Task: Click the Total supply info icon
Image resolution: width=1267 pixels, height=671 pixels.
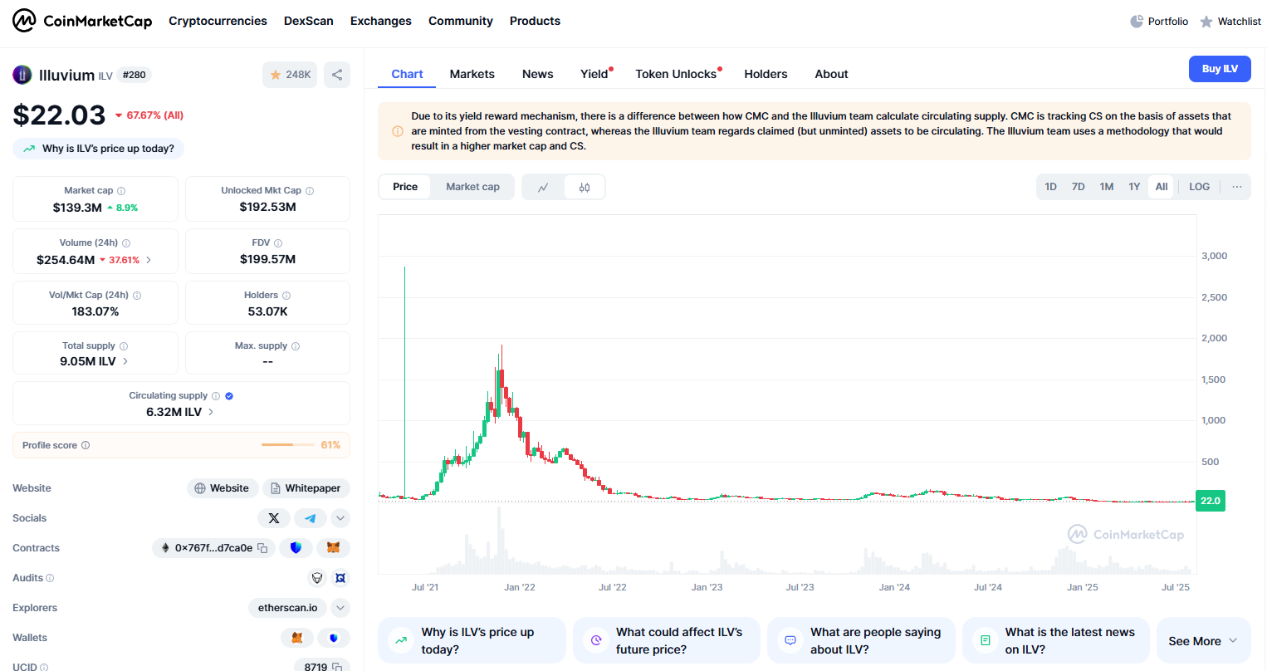Action: tap(124, 346)
